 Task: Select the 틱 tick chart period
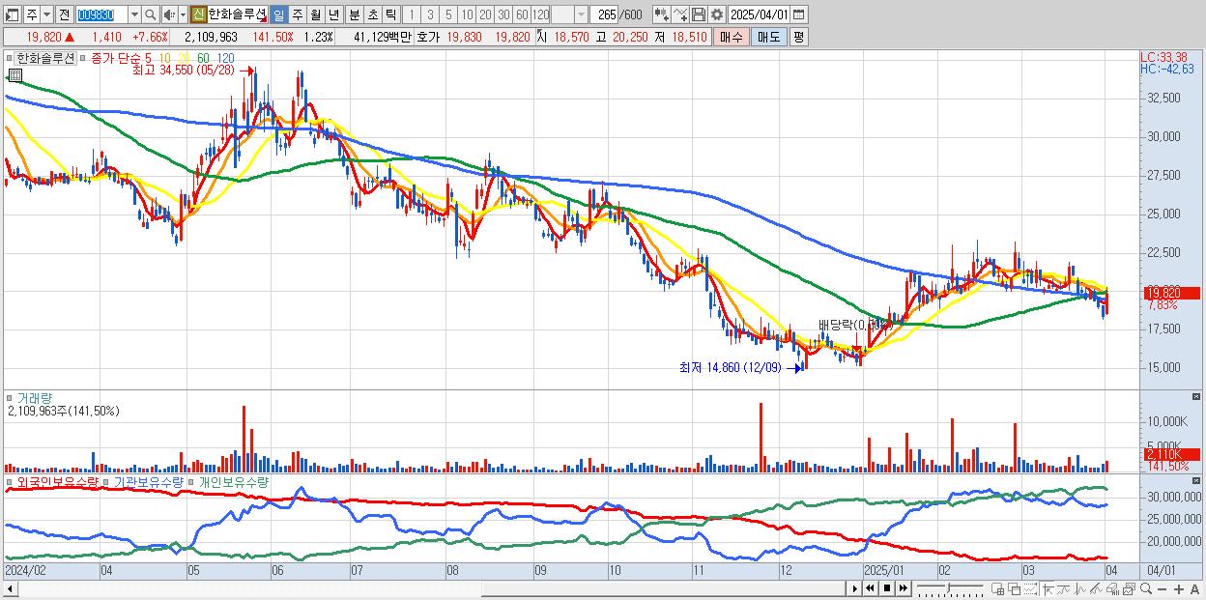point(390,14)
